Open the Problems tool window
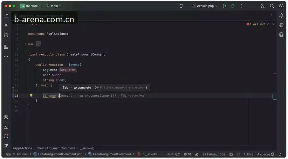The image size is (288, 159). coord(6,136)
